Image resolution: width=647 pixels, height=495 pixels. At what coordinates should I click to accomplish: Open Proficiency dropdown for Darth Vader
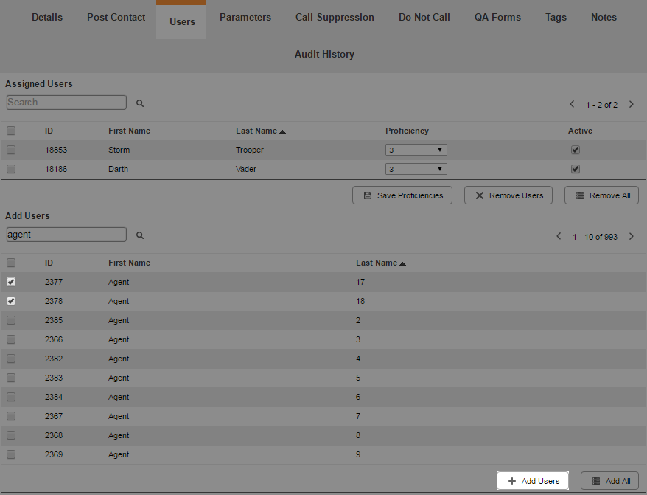pyautogui.click(x=416, y=169)
